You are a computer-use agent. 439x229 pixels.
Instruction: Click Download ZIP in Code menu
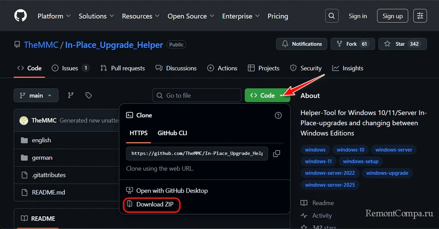(152, 204)
